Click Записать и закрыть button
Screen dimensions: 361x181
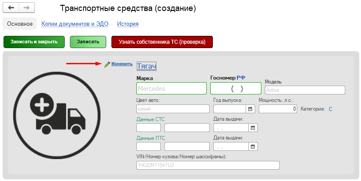click(x=34, y=42)
